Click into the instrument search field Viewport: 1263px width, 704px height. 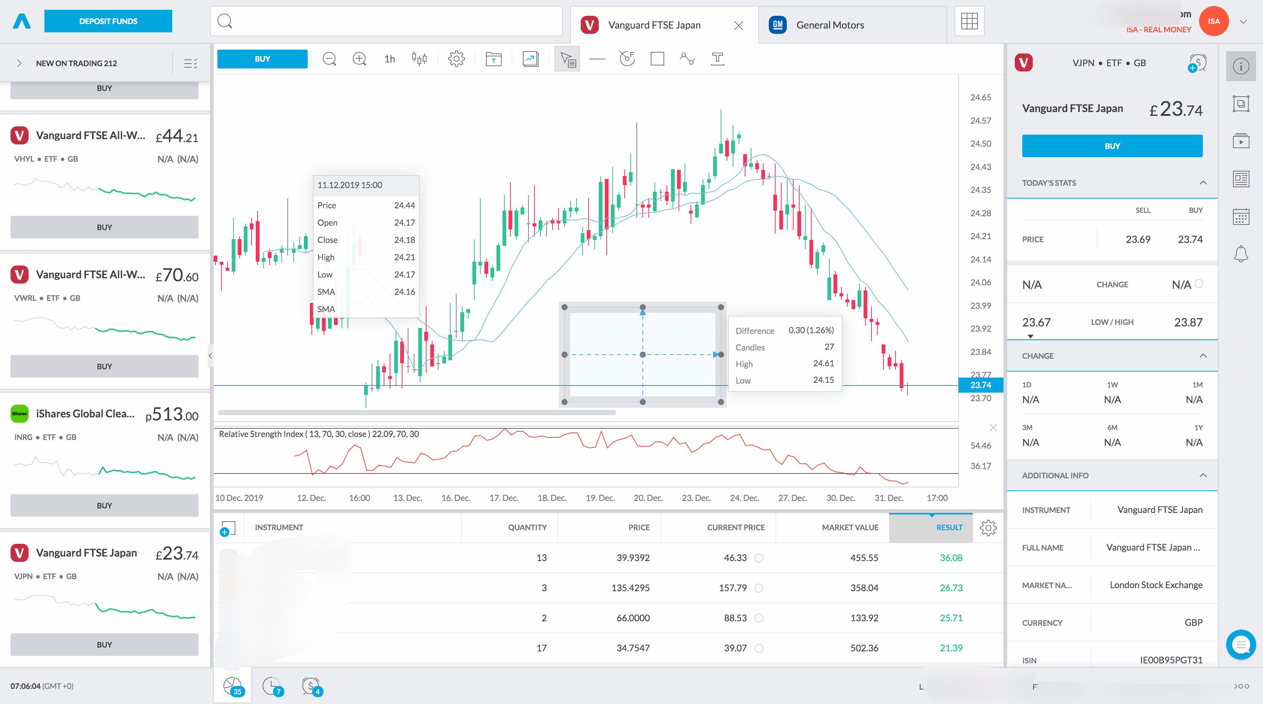(x=386, y=21)
